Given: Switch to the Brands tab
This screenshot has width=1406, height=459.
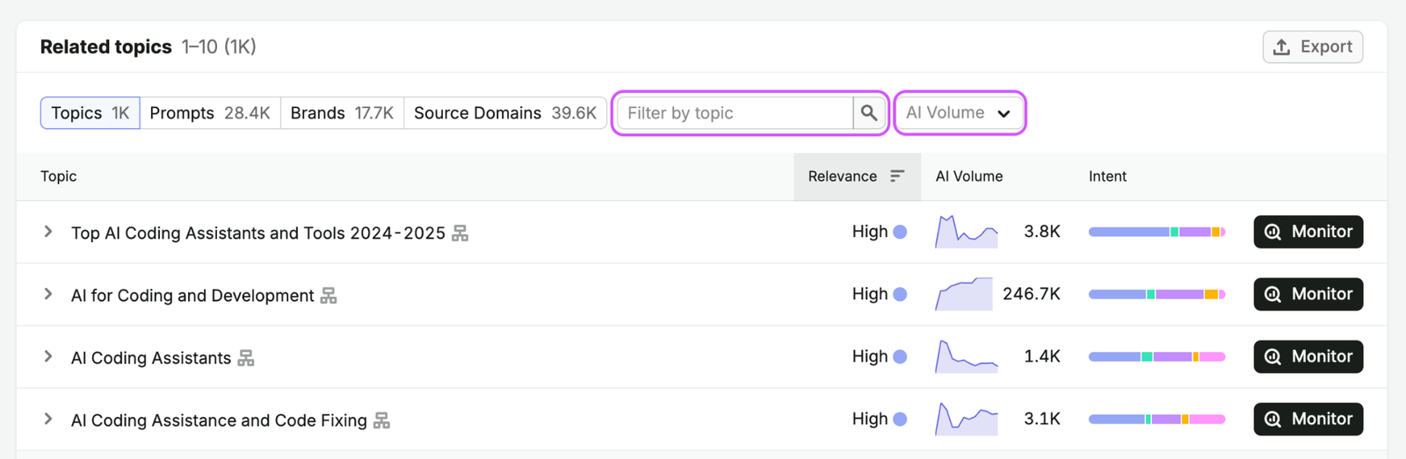Looking at the screenshot, I should point(342,113).
